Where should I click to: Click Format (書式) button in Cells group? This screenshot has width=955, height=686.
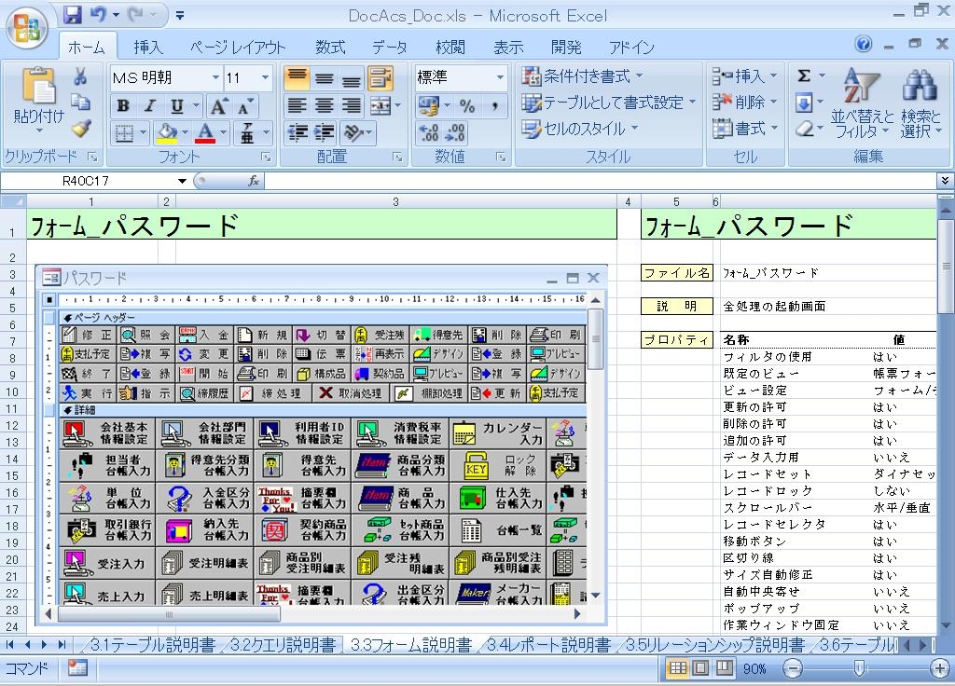tap(745, 129)
